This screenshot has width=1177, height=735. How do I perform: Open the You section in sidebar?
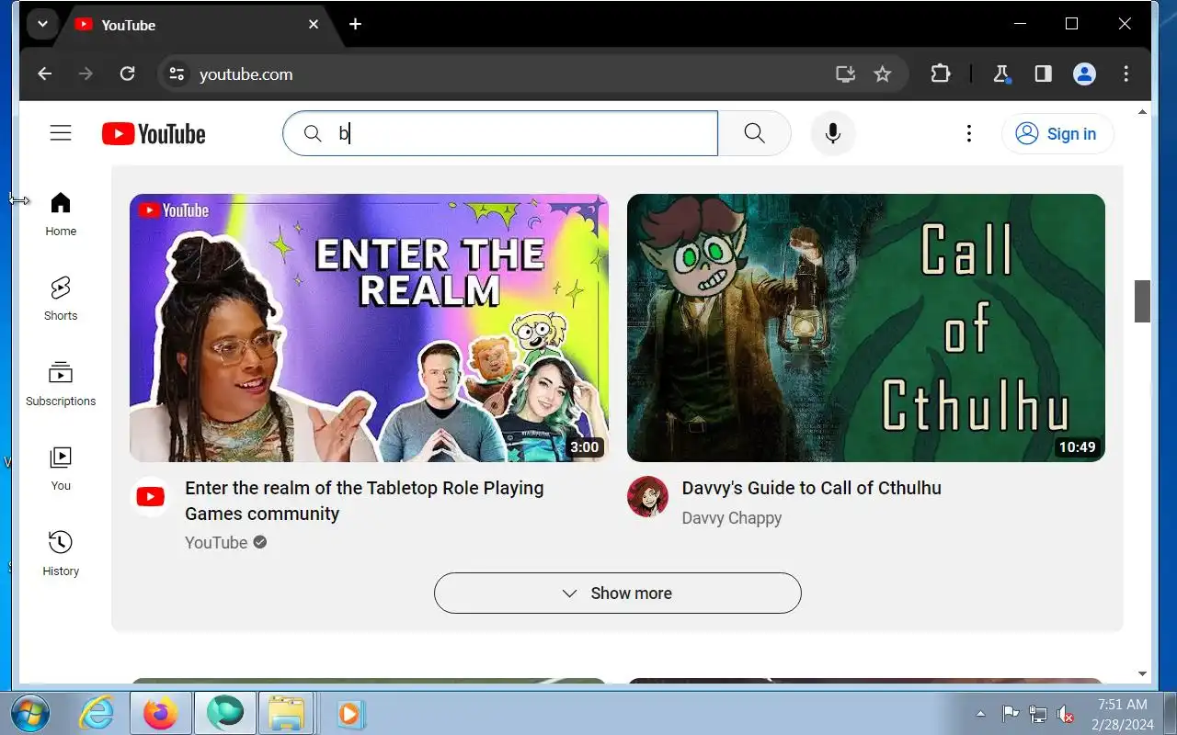(61, 469)
